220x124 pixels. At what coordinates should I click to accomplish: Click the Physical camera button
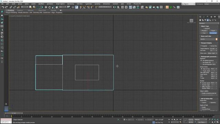[204, 31]
